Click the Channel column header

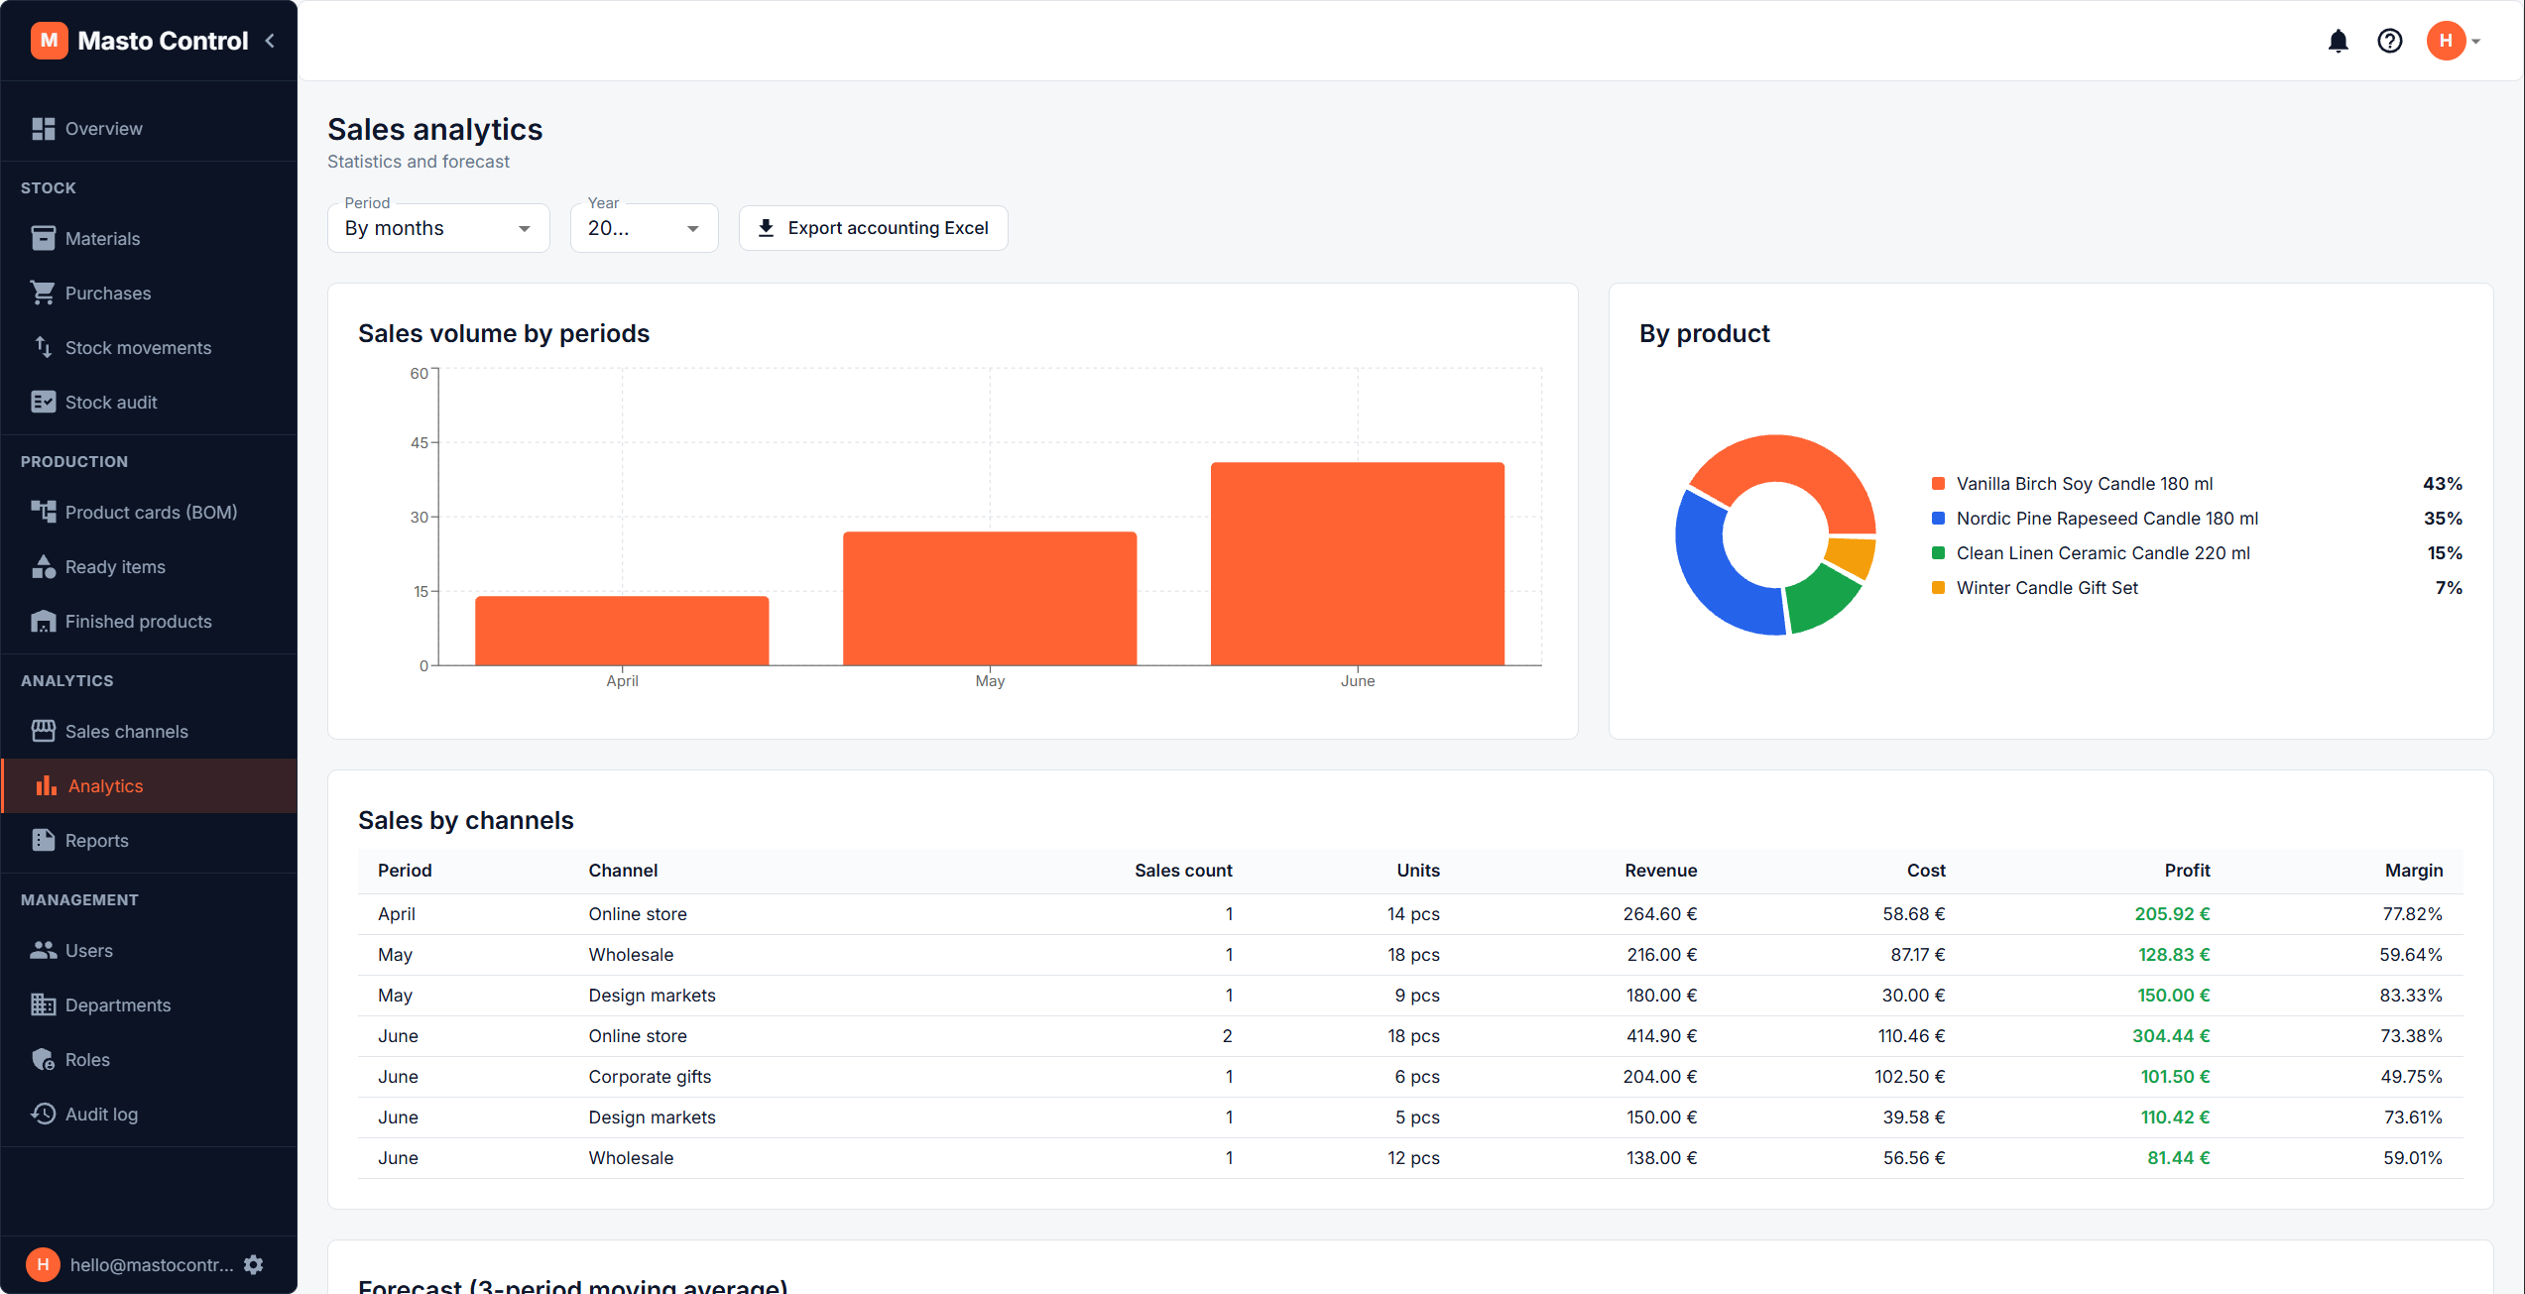[x=623, y=870]
